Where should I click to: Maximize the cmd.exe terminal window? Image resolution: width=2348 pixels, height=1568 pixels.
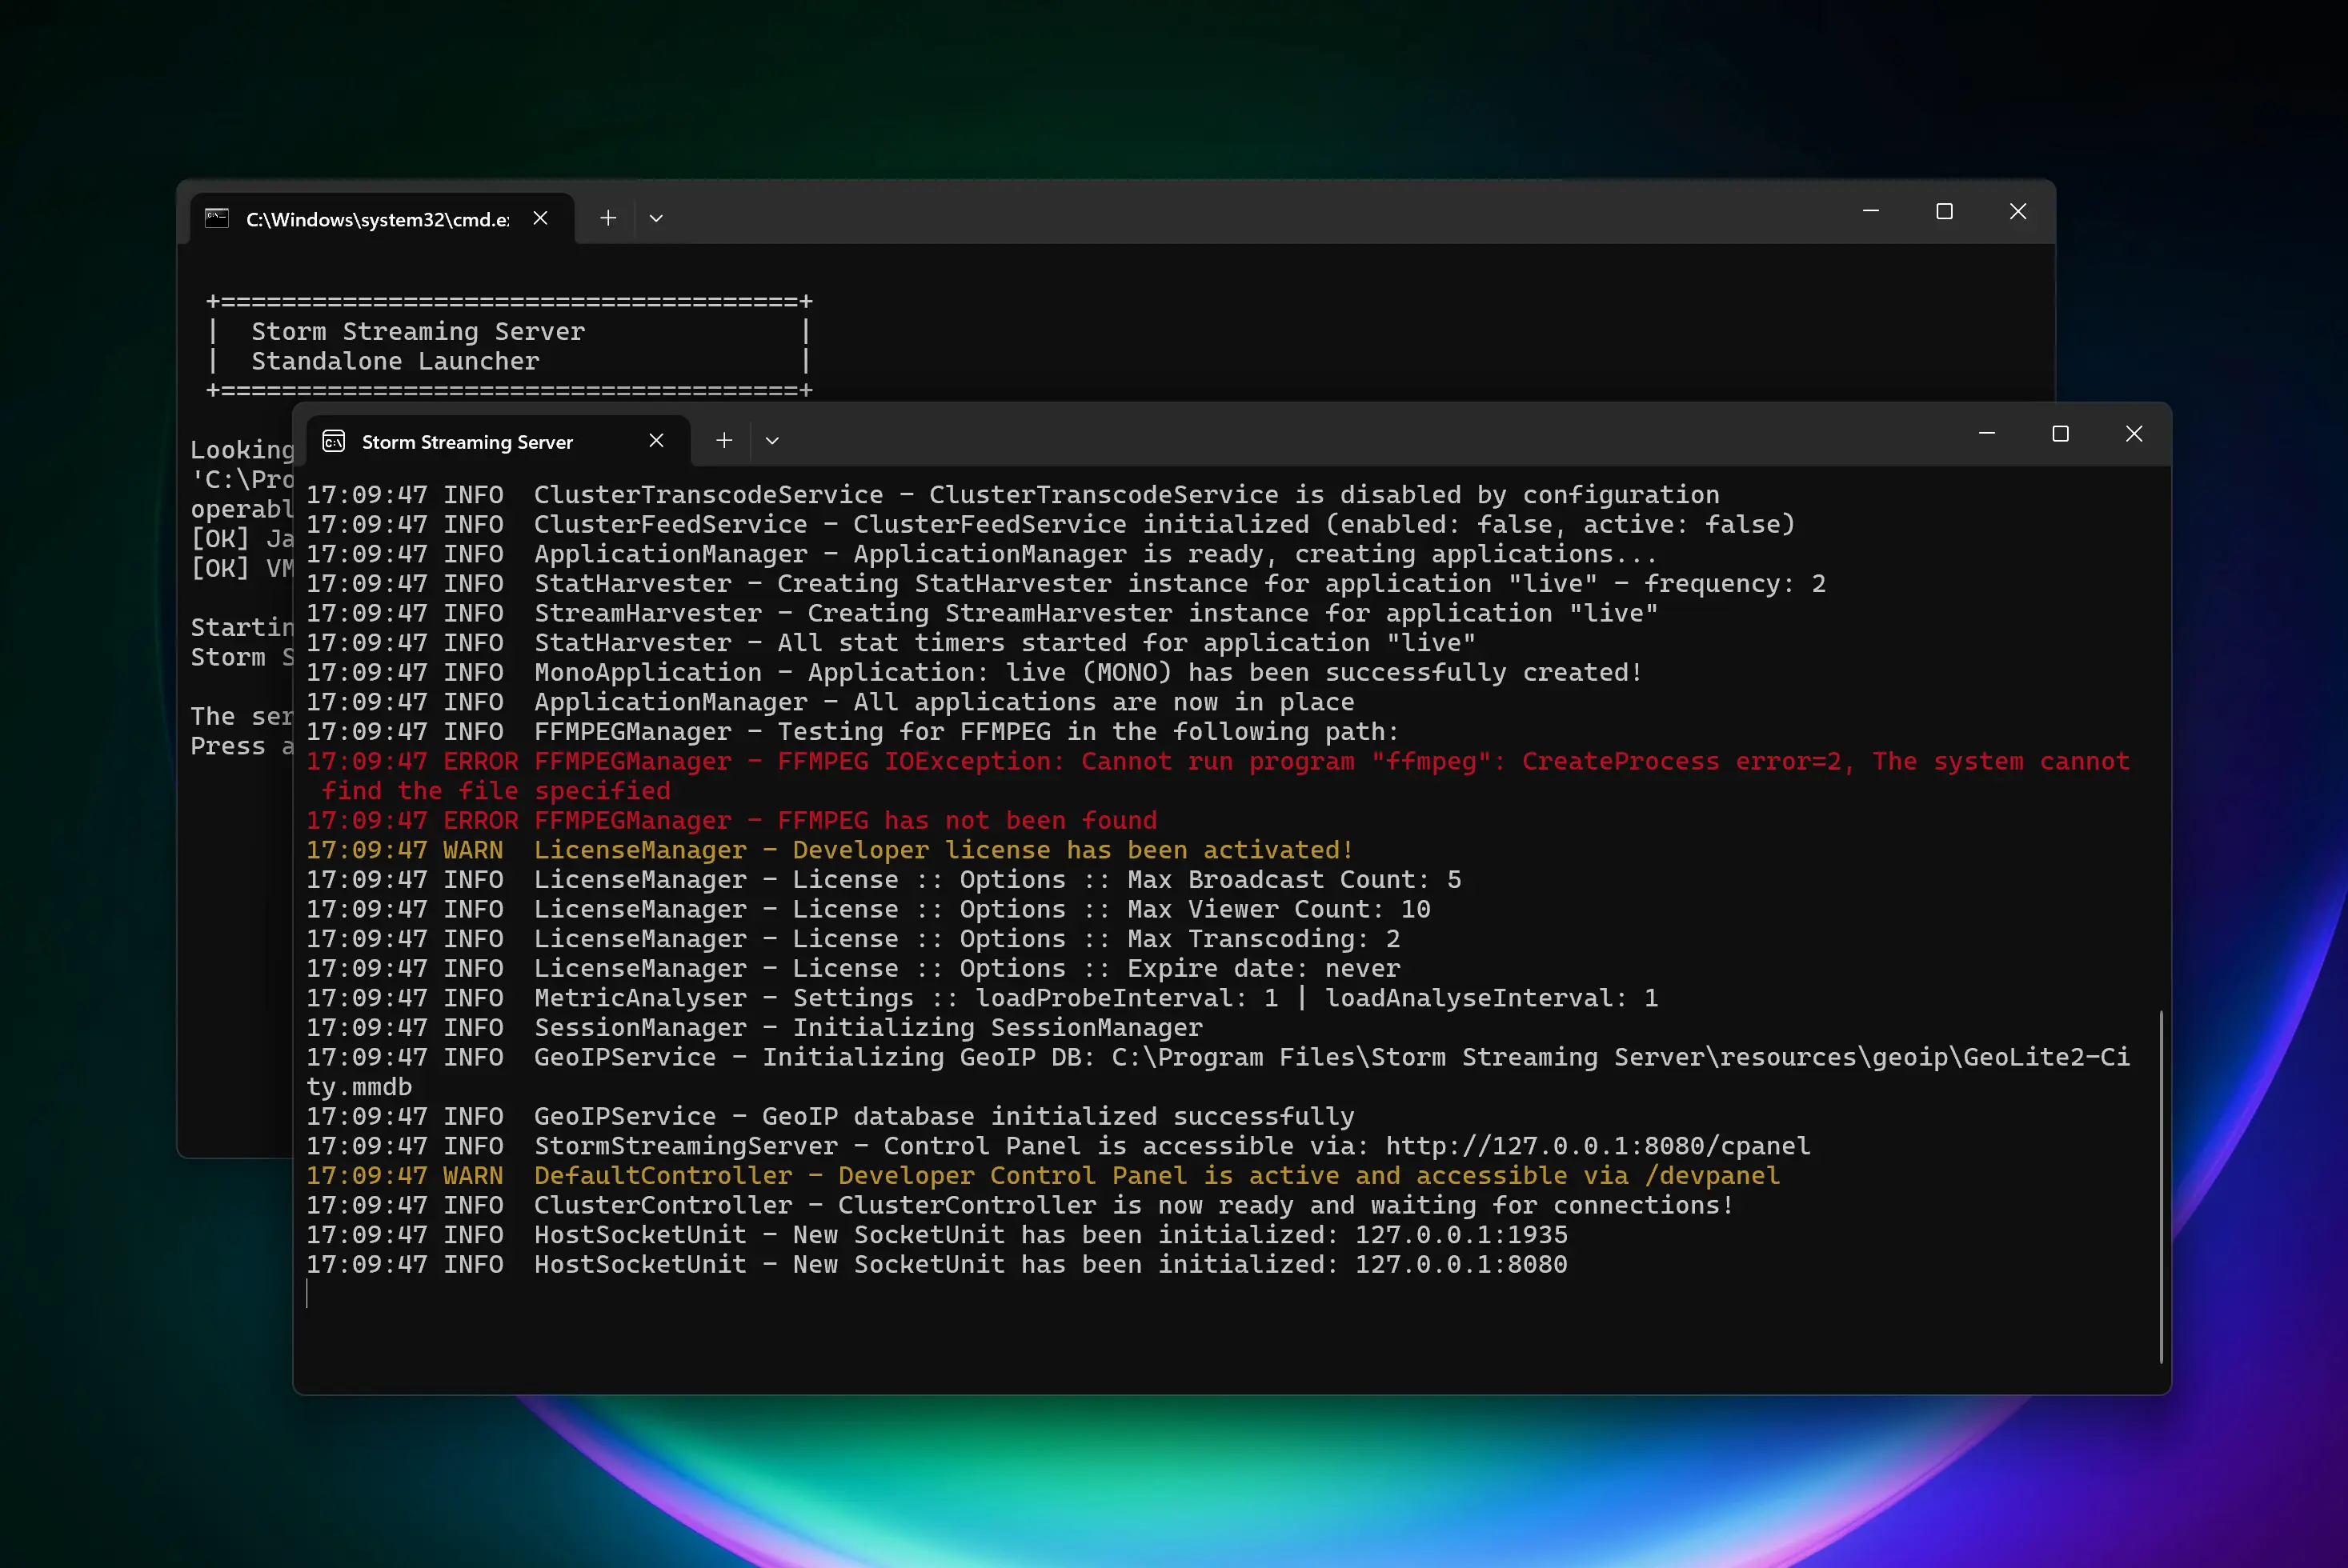1944,211
